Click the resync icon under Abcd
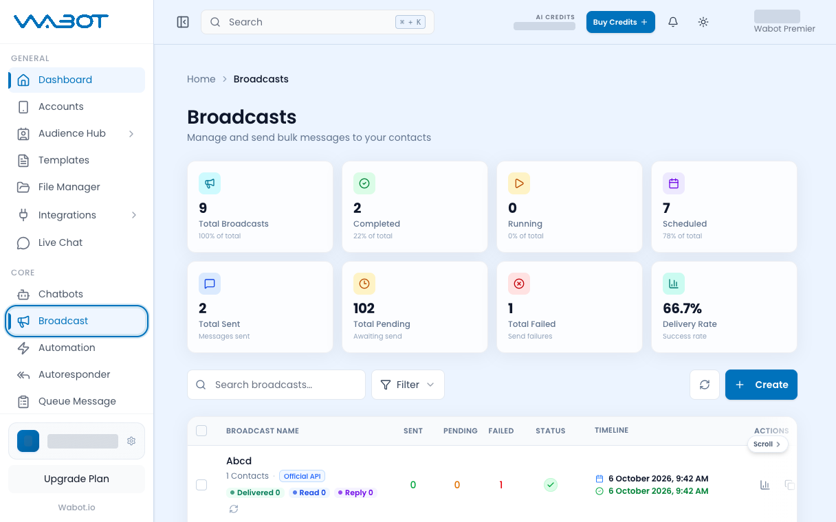This screenshot has width=836, height=522. [234, 509]
